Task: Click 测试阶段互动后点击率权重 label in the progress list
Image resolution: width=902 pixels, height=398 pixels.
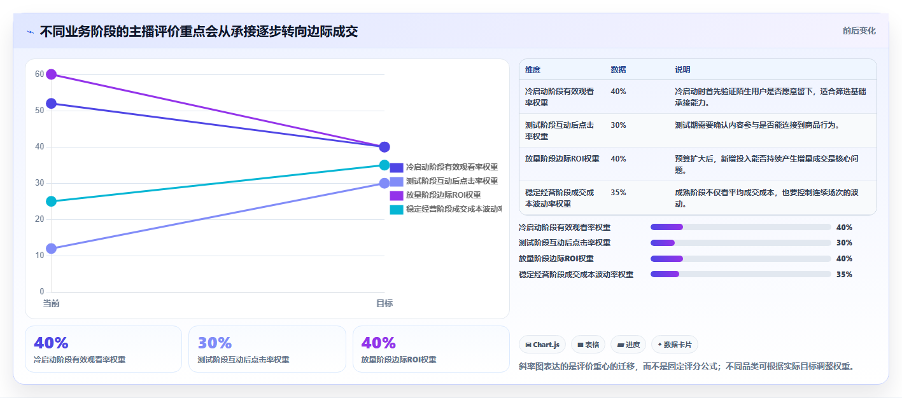Action: click(565, 243)
